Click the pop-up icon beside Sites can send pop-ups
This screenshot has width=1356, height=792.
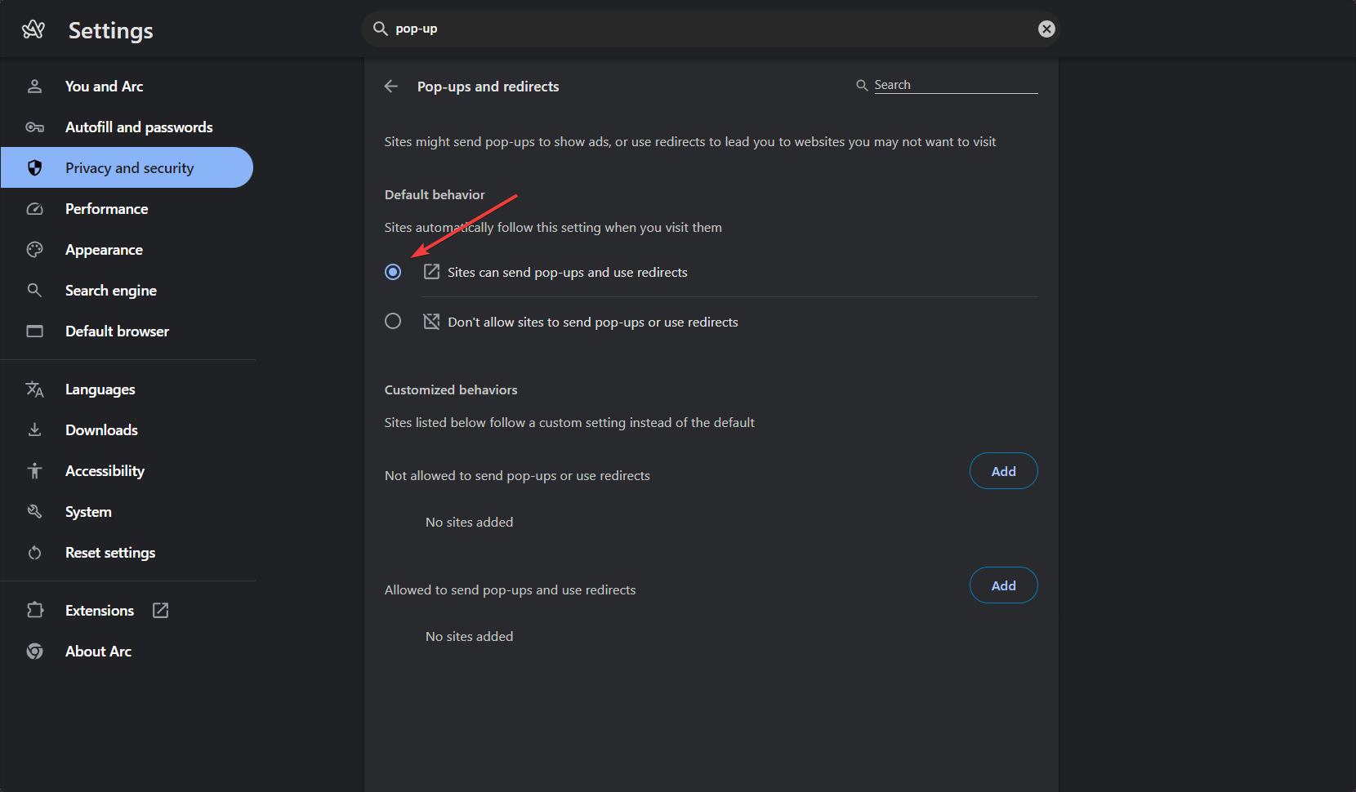coord(431,272)
